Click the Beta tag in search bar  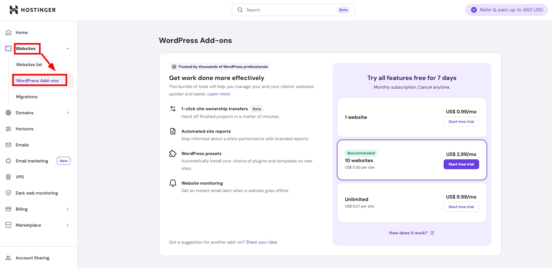point(343,10)
